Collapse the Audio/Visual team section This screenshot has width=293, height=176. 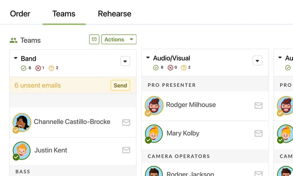click(x=148, y=57)
